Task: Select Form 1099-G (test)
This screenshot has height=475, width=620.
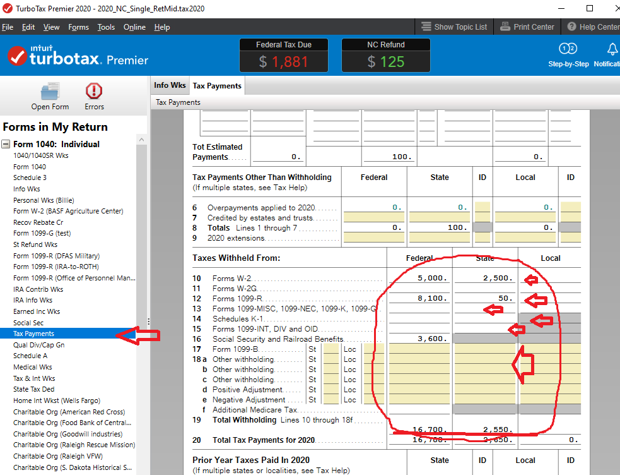Action: pos(42,234)
